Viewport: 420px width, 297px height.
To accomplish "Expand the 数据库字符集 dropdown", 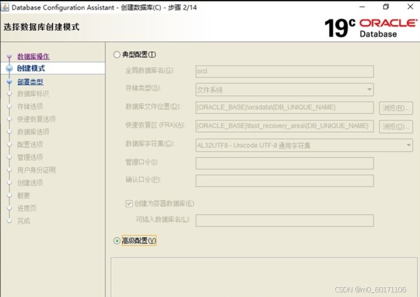I will (408, 144).
